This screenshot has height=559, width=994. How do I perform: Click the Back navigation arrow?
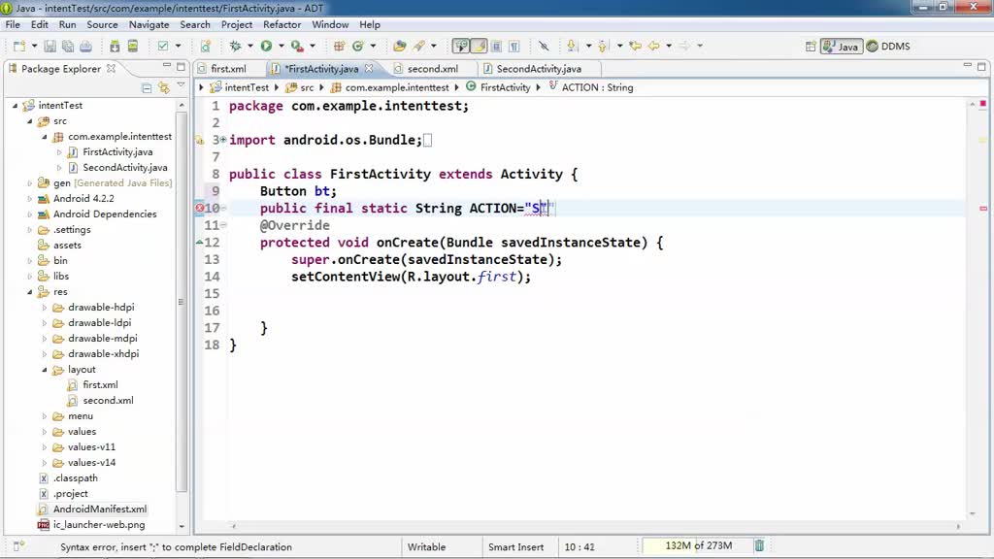tap(653, 47)
